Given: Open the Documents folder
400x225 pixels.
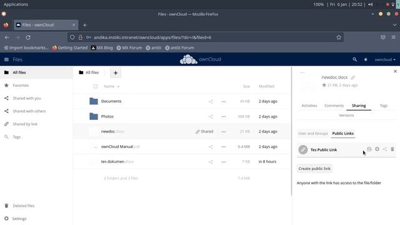Looking at the screenshot, I should pyautogui.click(x=111, y=101).
